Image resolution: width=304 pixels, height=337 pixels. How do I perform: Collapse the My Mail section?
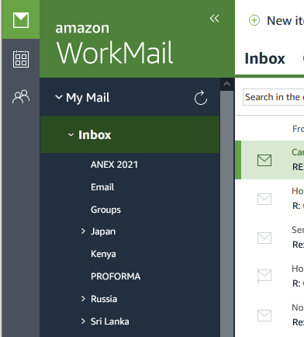coord(59,97)
